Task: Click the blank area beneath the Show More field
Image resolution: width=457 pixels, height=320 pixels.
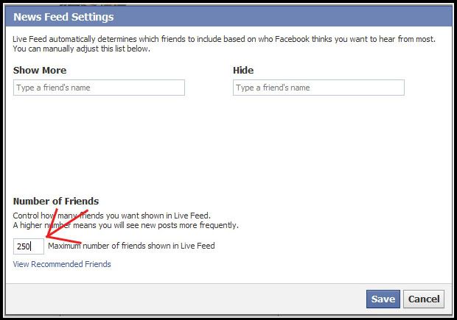Action: point(99,143)
